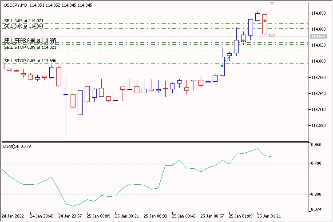This screenshot has height=222, width=333.
Task: Click the blue buy arrow on the candle
Action: coord(222,65)
